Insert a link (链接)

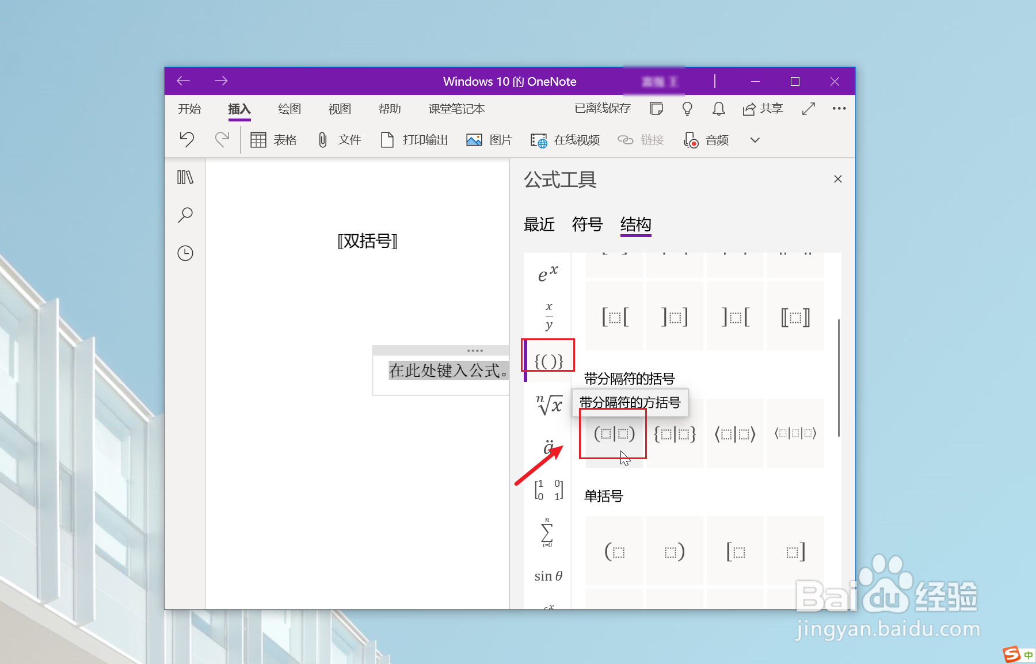click(x=641, y=140)
